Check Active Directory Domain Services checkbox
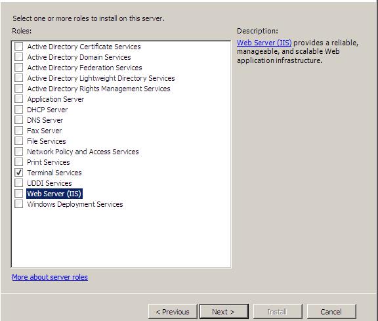The width and height of the screenshot is (378, 321). click(x=18, y=57)
